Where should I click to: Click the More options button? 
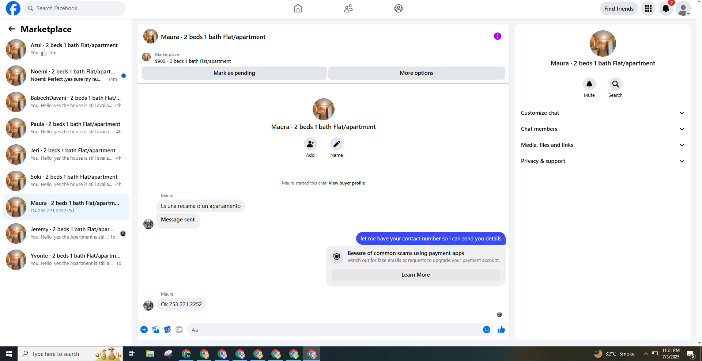[x=416, y=73]
